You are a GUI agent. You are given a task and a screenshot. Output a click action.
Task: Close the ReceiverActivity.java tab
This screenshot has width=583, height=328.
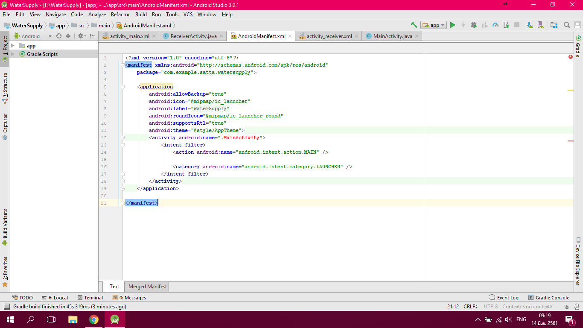click(221, 36)
